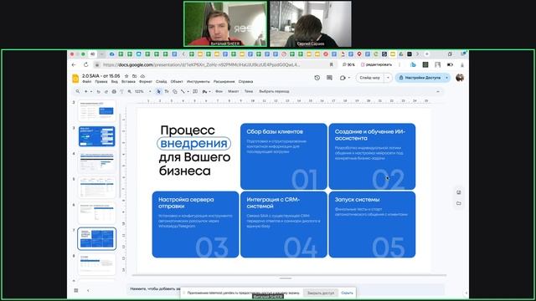Select slide 3 thumbnail

[97, 136]
